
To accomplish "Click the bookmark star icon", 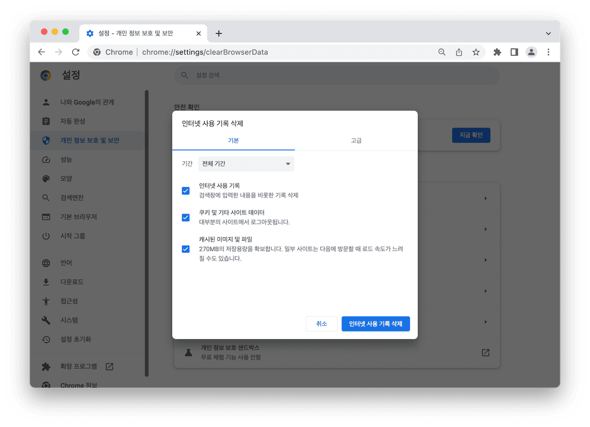I will click(x=476, y=52).
